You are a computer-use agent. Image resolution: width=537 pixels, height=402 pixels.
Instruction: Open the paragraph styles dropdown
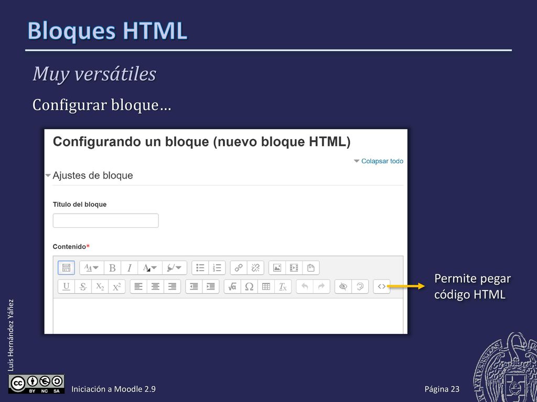[91, 267]
